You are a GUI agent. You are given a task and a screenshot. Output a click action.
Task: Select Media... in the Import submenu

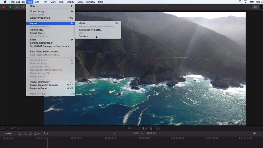click(83, 23)
